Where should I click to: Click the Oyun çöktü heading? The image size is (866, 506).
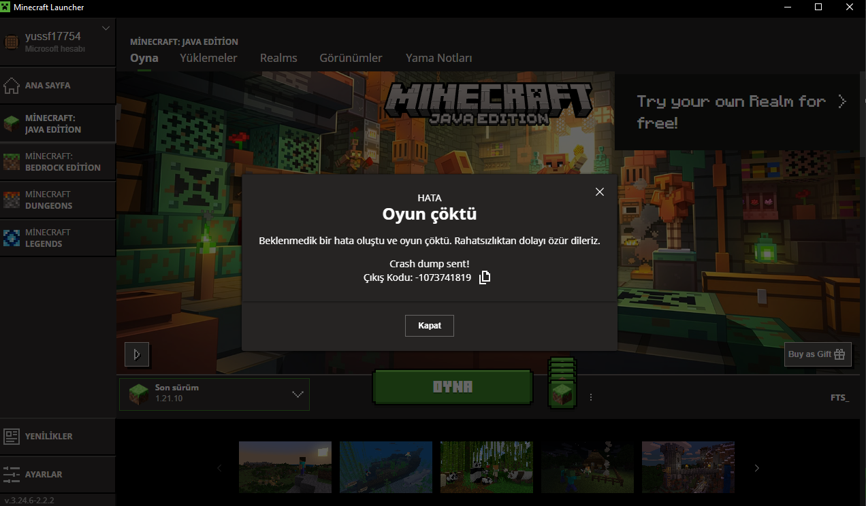[x=430, y=214]
